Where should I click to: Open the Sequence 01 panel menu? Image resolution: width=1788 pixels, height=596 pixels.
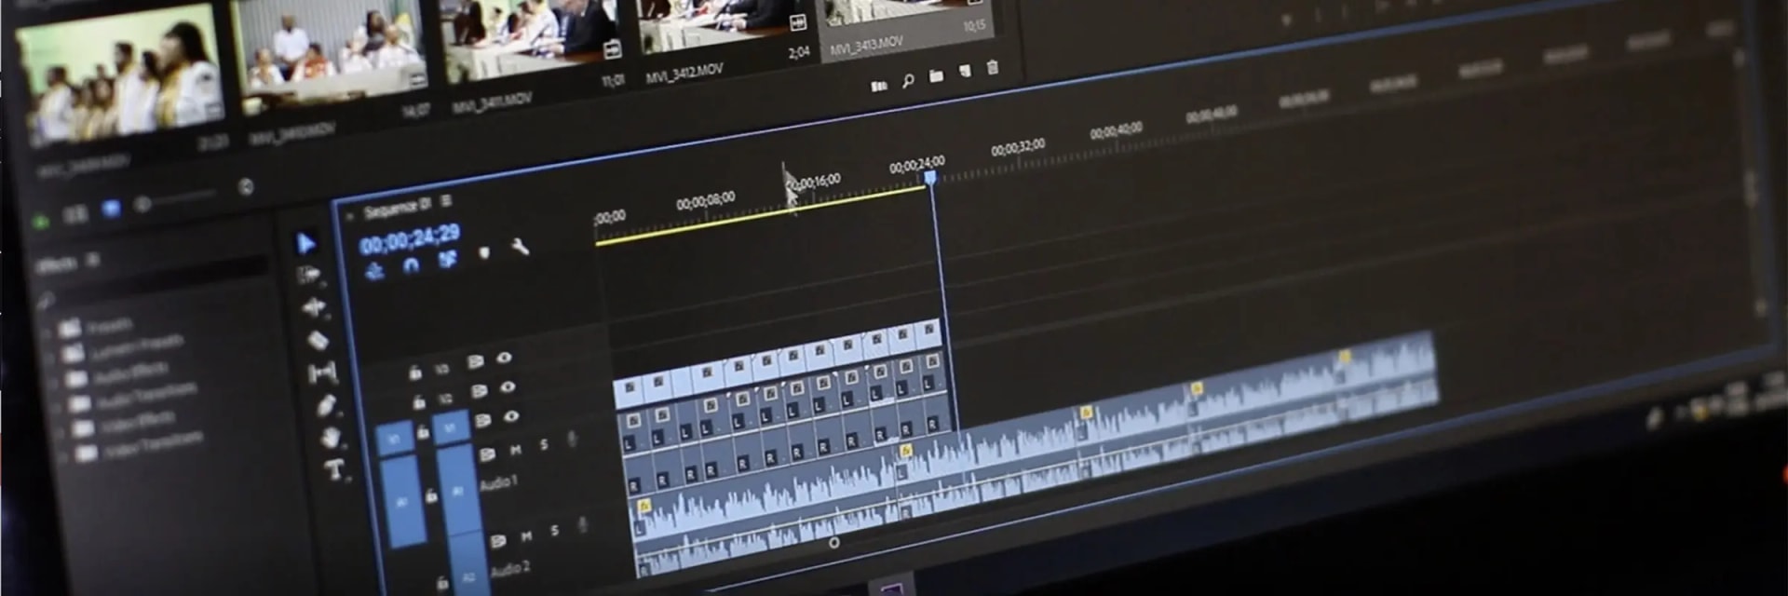tap(447, 201)
